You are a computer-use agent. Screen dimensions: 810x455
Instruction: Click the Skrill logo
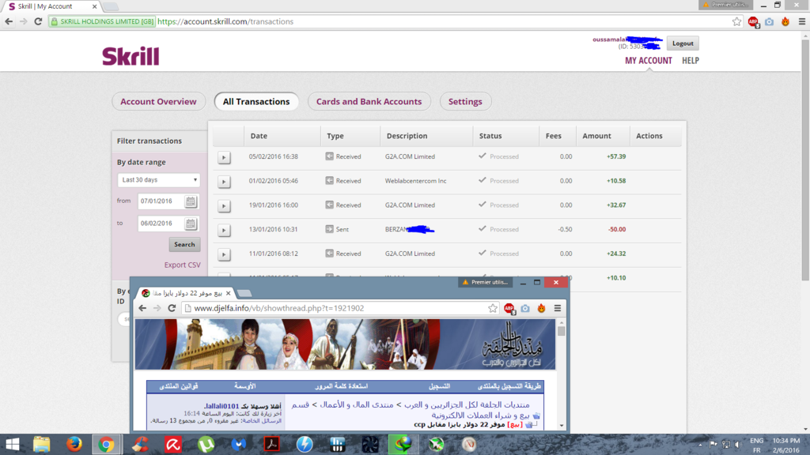coord(131,56)
